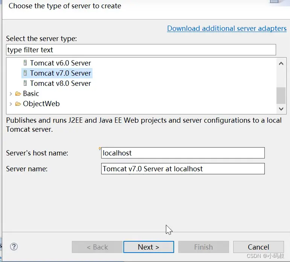Click the ObjectWeb folder icon
This screenshot has width=290, height=262.
(x=18, y=104)
